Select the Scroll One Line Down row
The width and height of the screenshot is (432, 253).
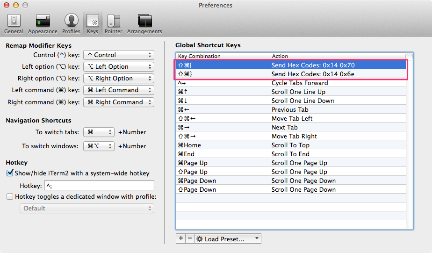(x=291, y=101)
